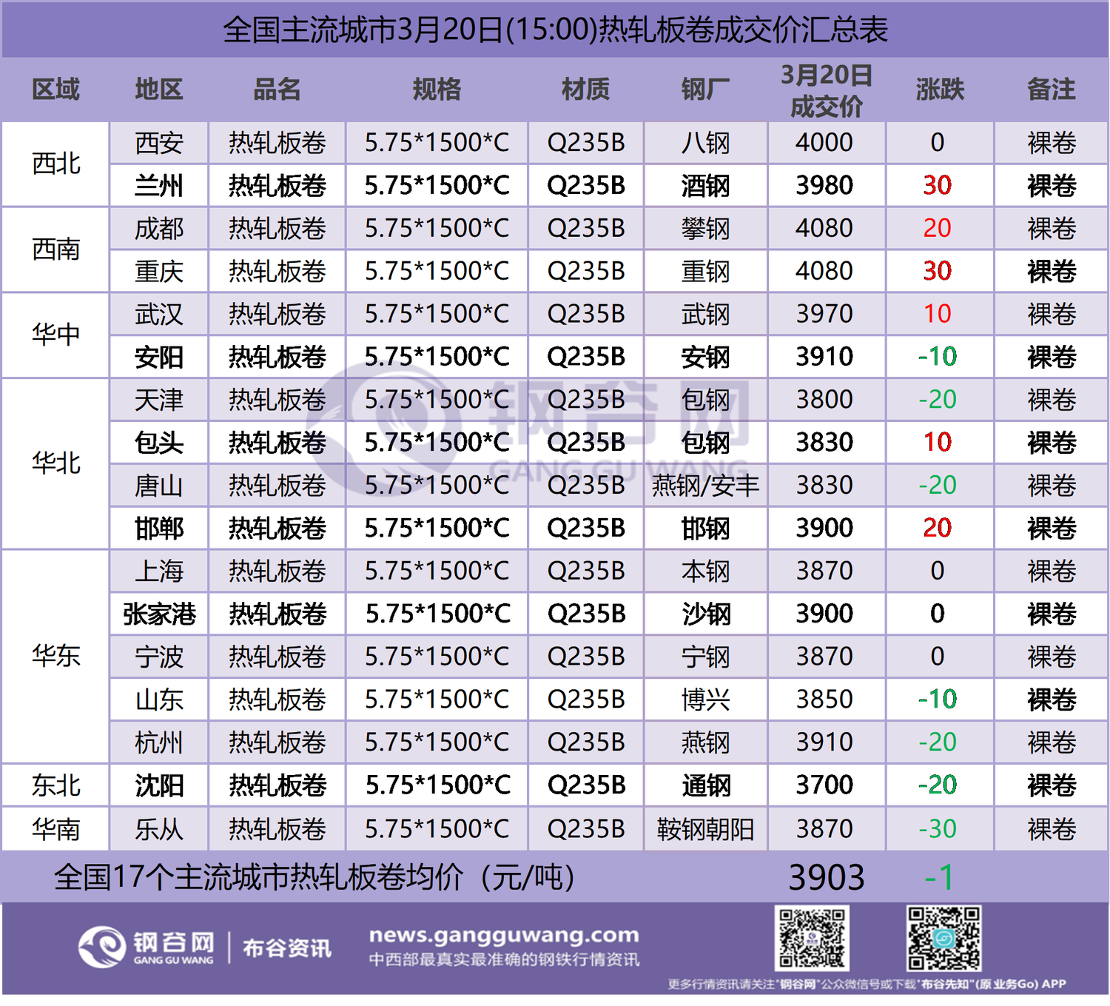The height and width of the screenshot is (1006, 1110).
Task: Click the 天津 city cell
Action: (159, 400)
